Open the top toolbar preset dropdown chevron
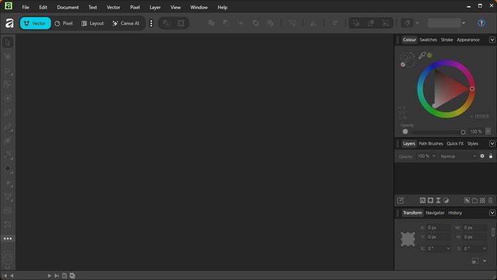This screenshot has height=280, width=497. click(x=463, y=23)
